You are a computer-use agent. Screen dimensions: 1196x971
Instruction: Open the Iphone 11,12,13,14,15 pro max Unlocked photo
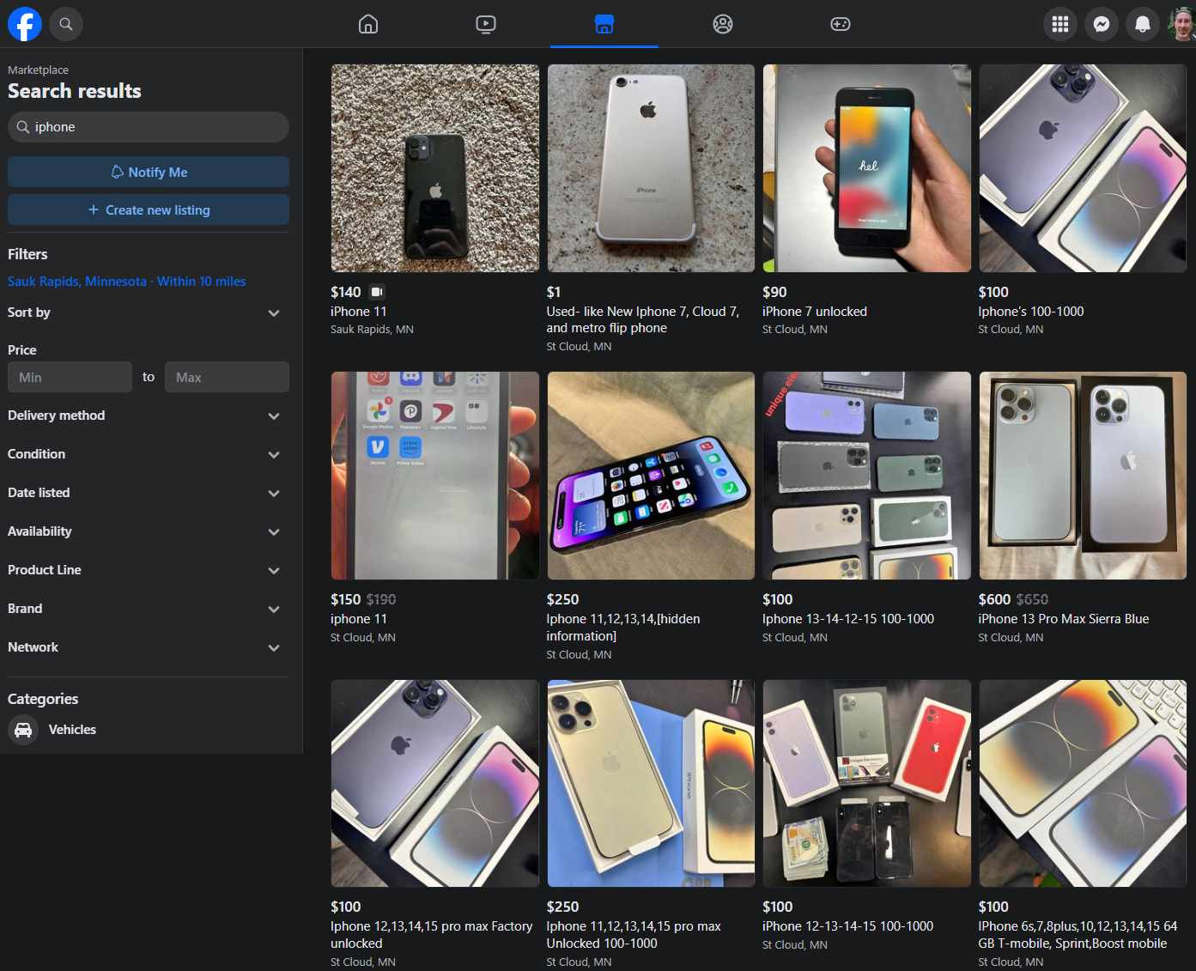click(x=651, y=783)
